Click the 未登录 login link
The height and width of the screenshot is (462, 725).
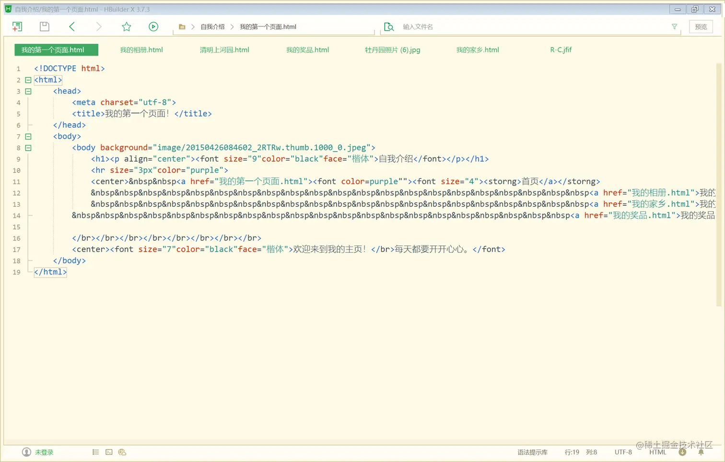coord(44,452)
